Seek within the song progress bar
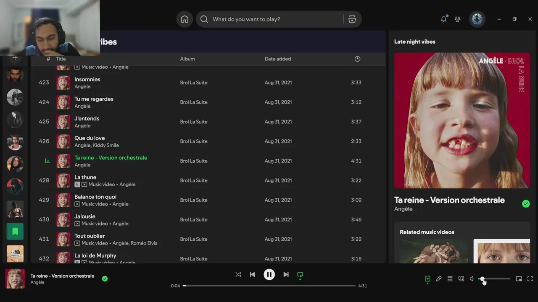The image size is (538, 302). (x=269, y=286)
